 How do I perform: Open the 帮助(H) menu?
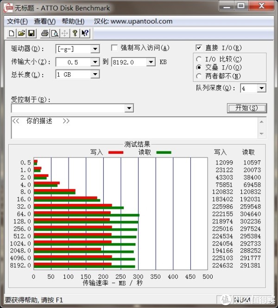pyautogui.click(x=73, y=21)
